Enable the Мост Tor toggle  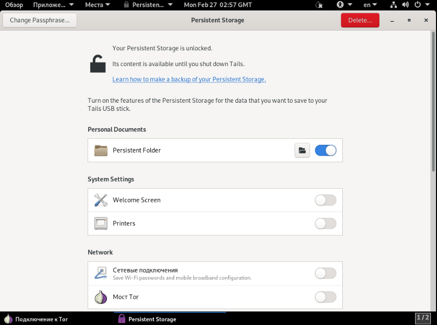pyautogui.click(x=325, y=297)
